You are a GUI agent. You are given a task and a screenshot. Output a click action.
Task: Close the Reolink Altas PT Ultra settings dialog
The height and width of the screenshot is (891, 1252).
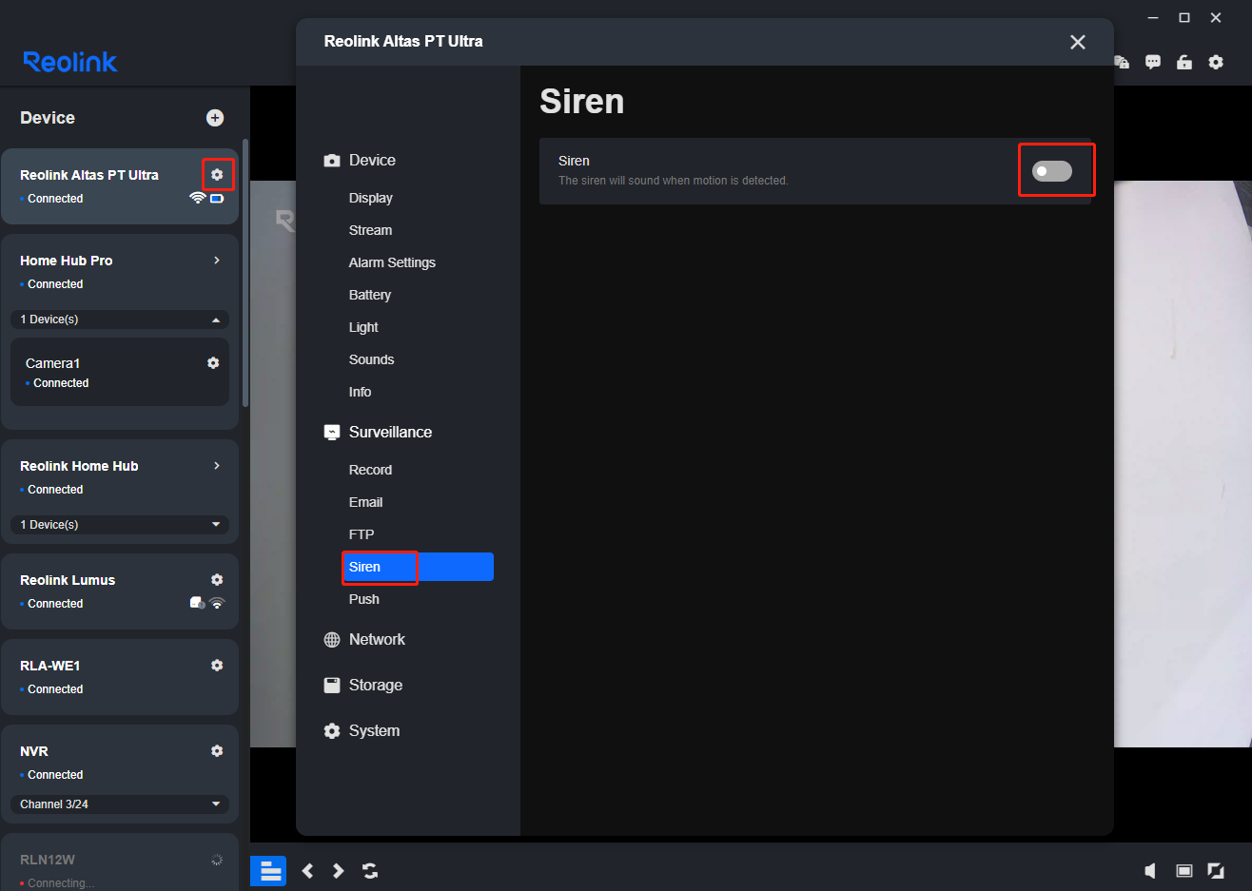(1078, 42)
